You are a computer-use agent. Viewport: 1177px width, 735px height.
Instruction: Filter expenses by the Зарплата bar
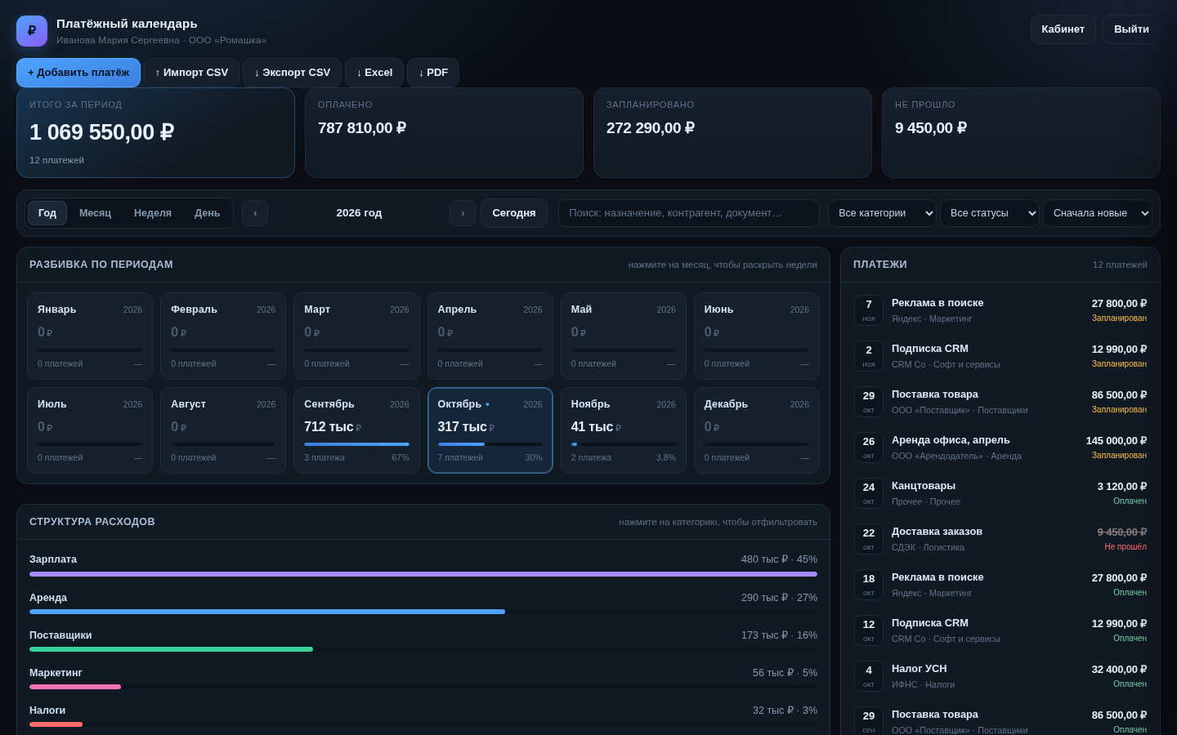click(x=423, y=574)
